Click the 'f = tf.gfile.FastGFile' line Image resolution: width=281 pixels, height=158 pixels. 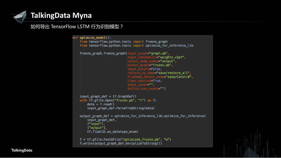tap(125, 139)
